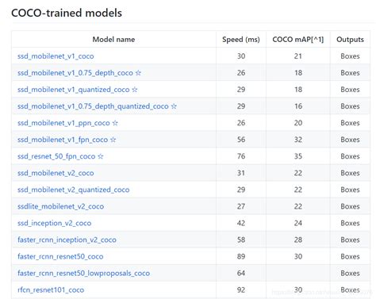Image resolution: width=376 pixels, height=299 pixels.
Task: Click the Outputs column header
Action: tap(350, 40)
